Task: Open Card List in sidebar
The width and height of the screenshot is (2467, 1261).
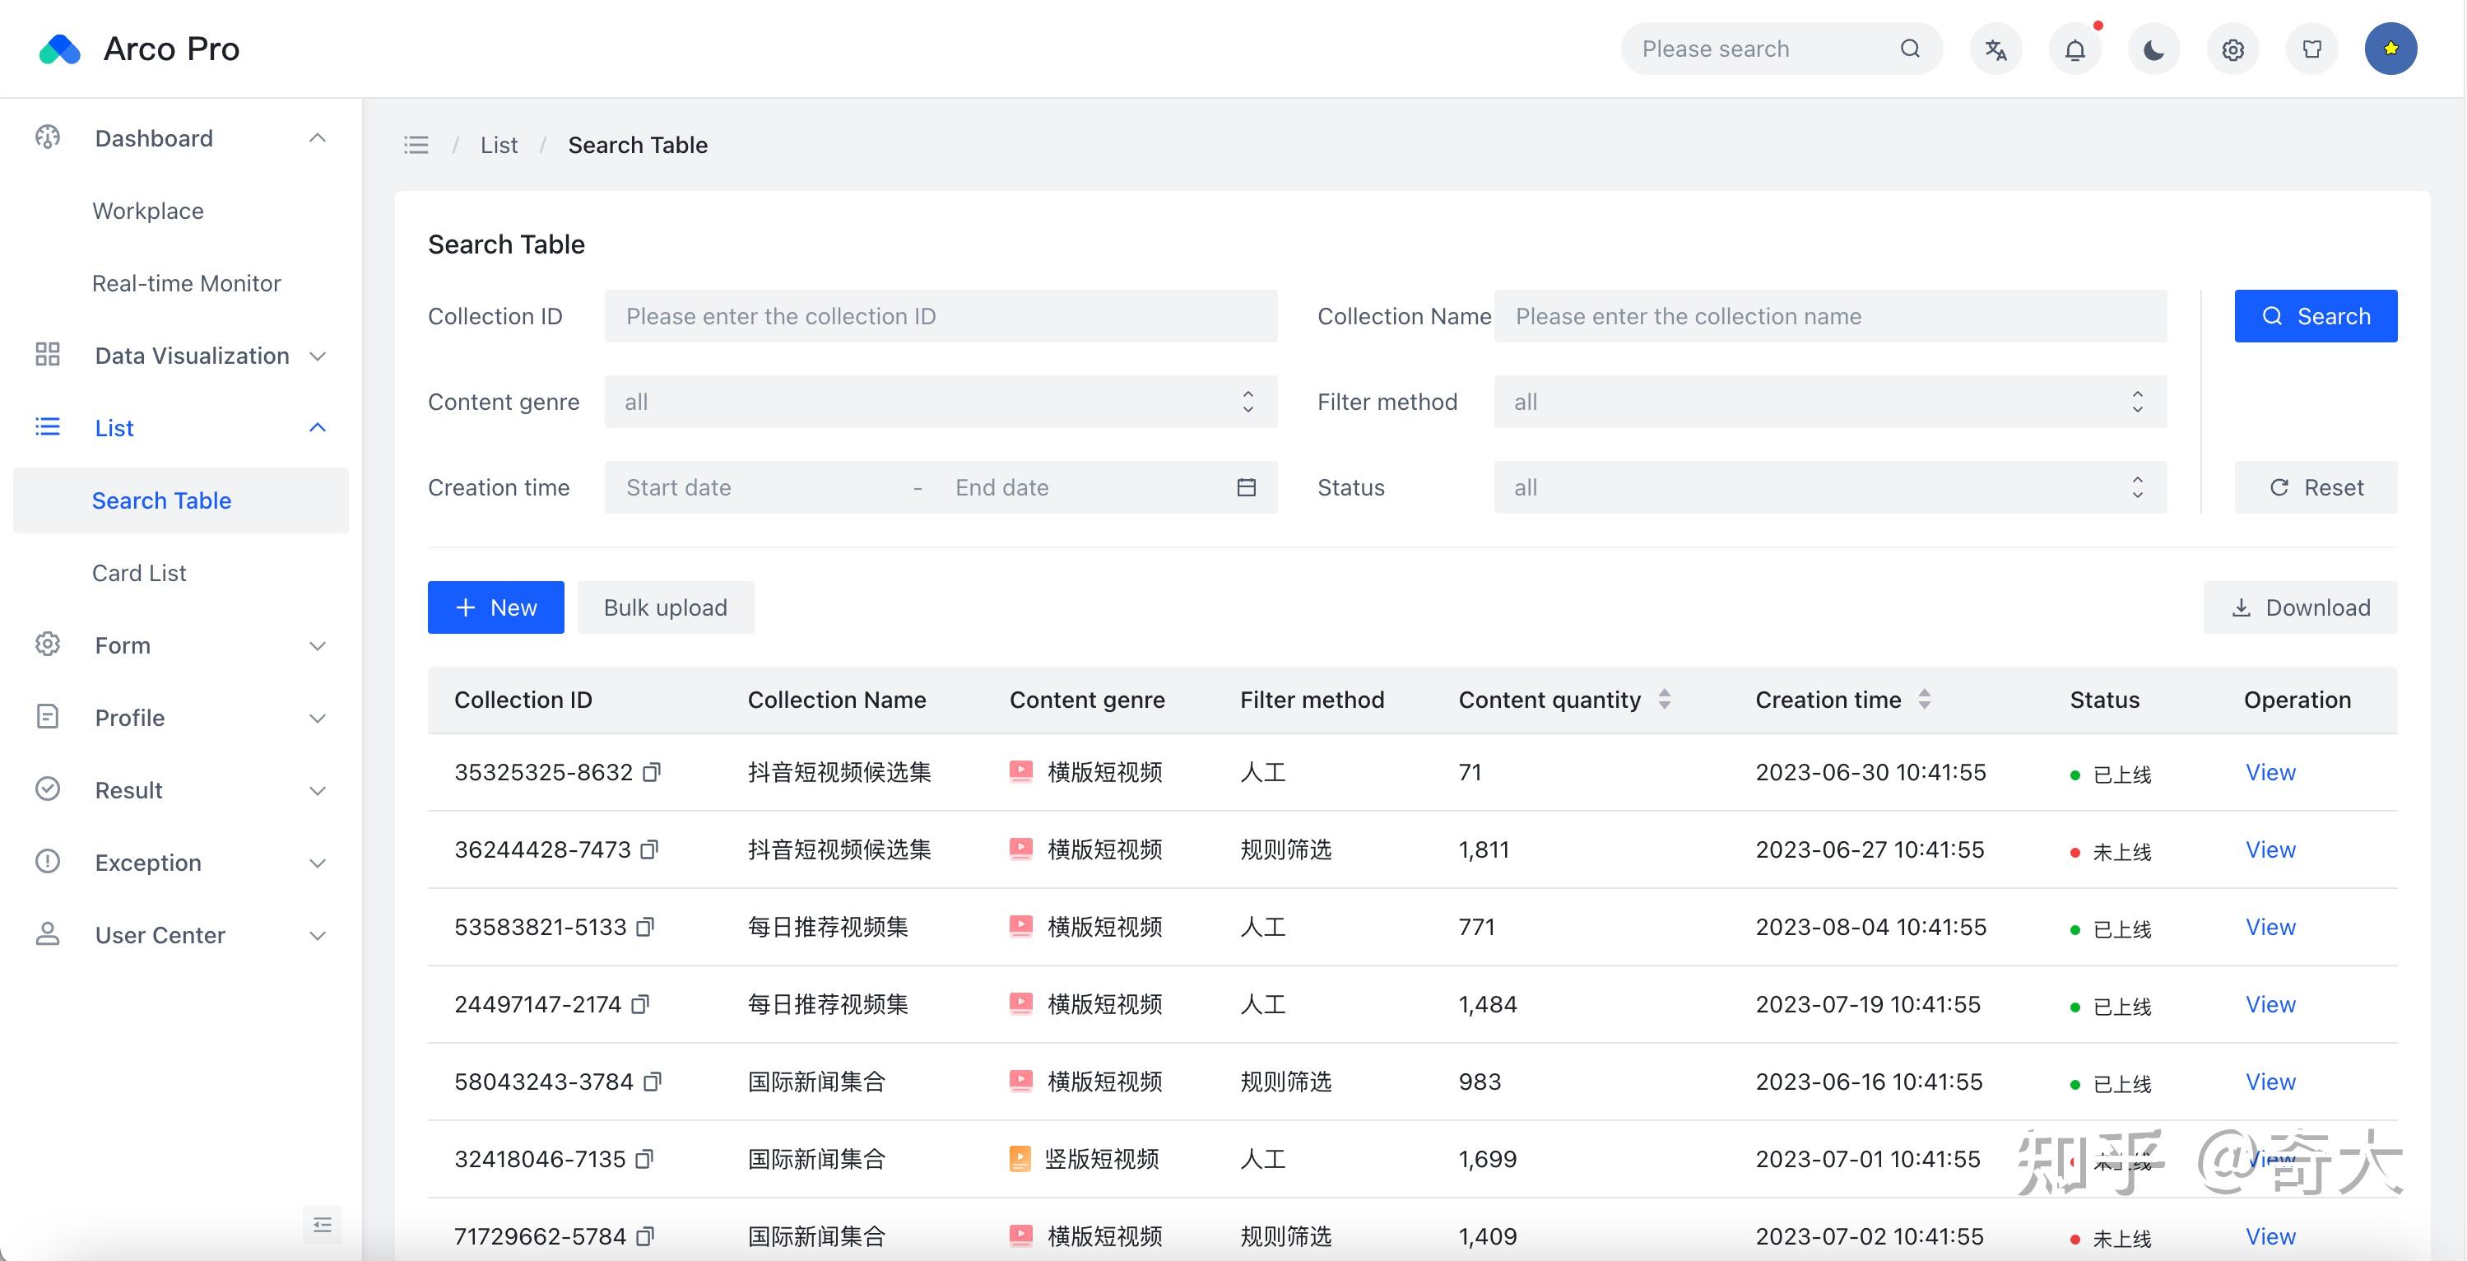Action: coord(139,573)
